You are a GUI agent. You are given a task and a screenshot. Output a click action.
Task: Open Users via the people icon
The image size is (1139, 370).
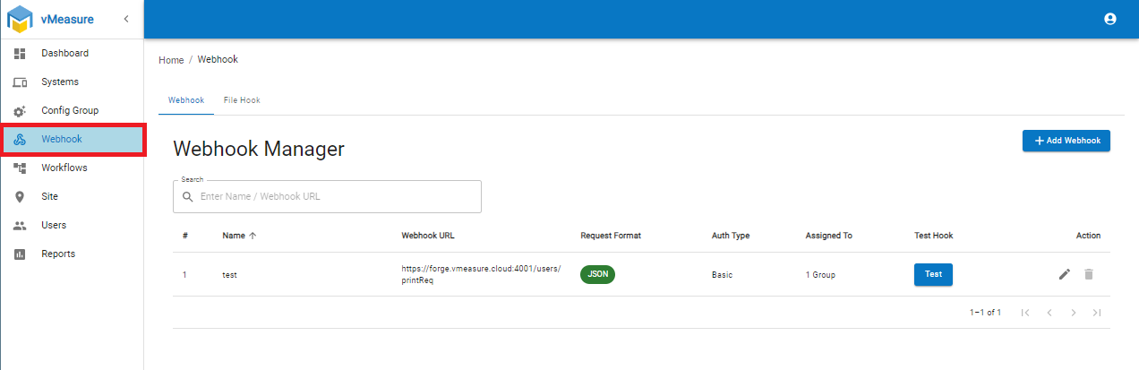click(x=20, y=225)
